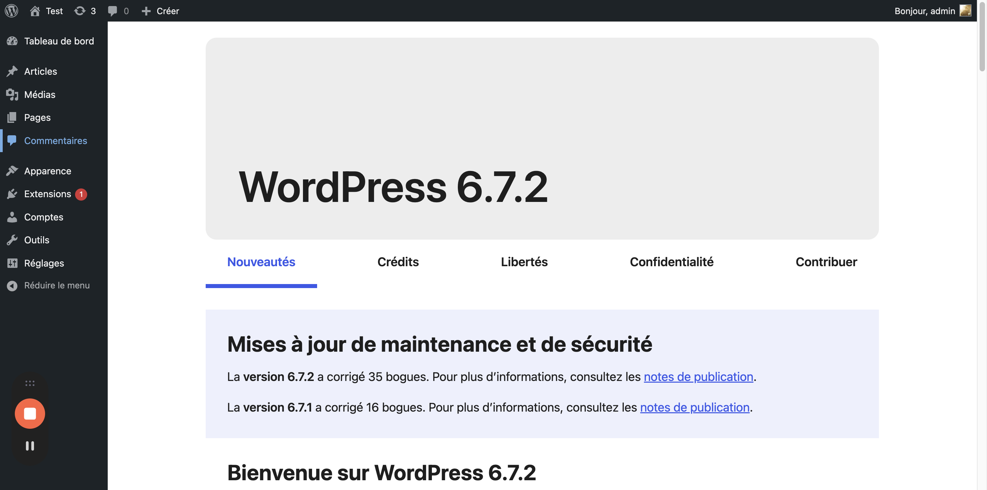987x490 pixels.
Task: Click the admin avatar thumbnail
Action: [965, 11]
